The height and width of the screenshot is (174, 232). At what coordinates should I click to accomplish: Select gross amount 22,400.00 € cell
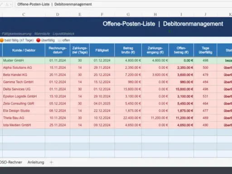(128, 118)
